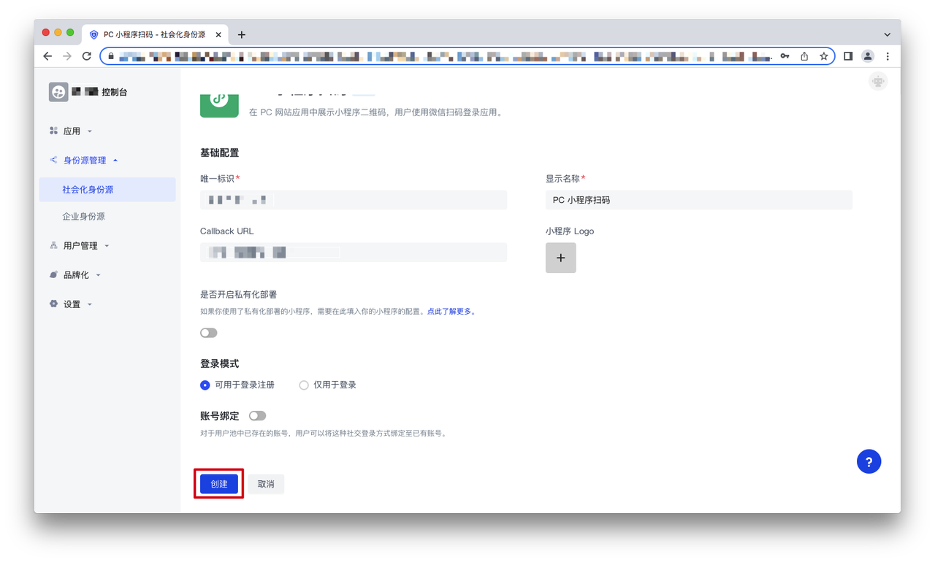The width and height of the screenshot is (935, 562).
Task: Bookmark page with the star icon
Action: (823, 56)
